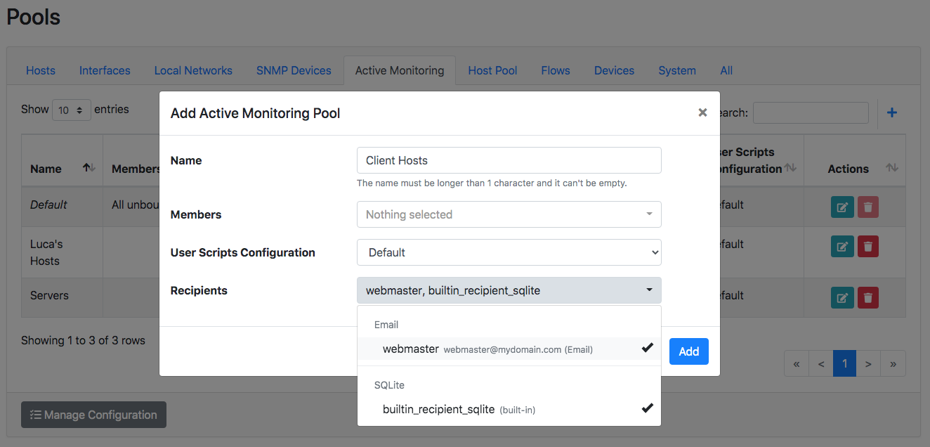
Task: Delete the Luca's Hosts pool
Action: tap(868, 247)
